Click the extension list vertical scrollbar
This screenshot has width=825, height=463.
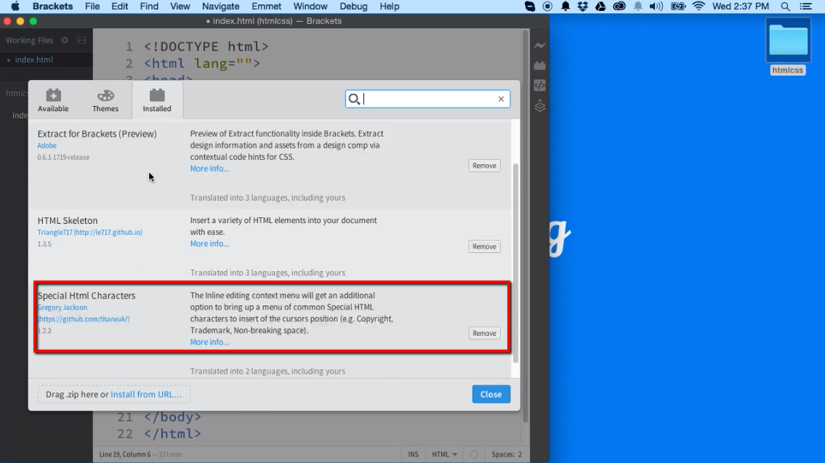(x=516, y=262)
